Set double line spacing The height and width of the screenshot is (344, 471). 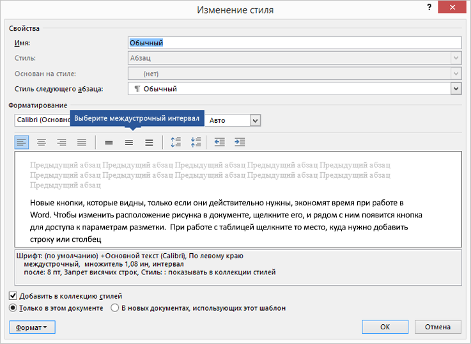click(150, 143)
